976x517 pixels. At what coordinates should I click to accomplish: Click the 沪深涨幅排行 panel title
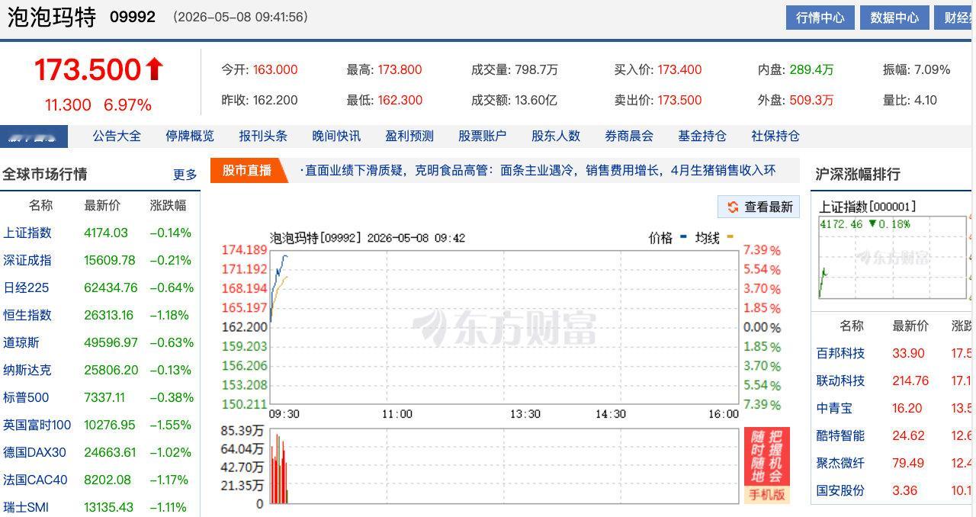click(x=858, y=175)
